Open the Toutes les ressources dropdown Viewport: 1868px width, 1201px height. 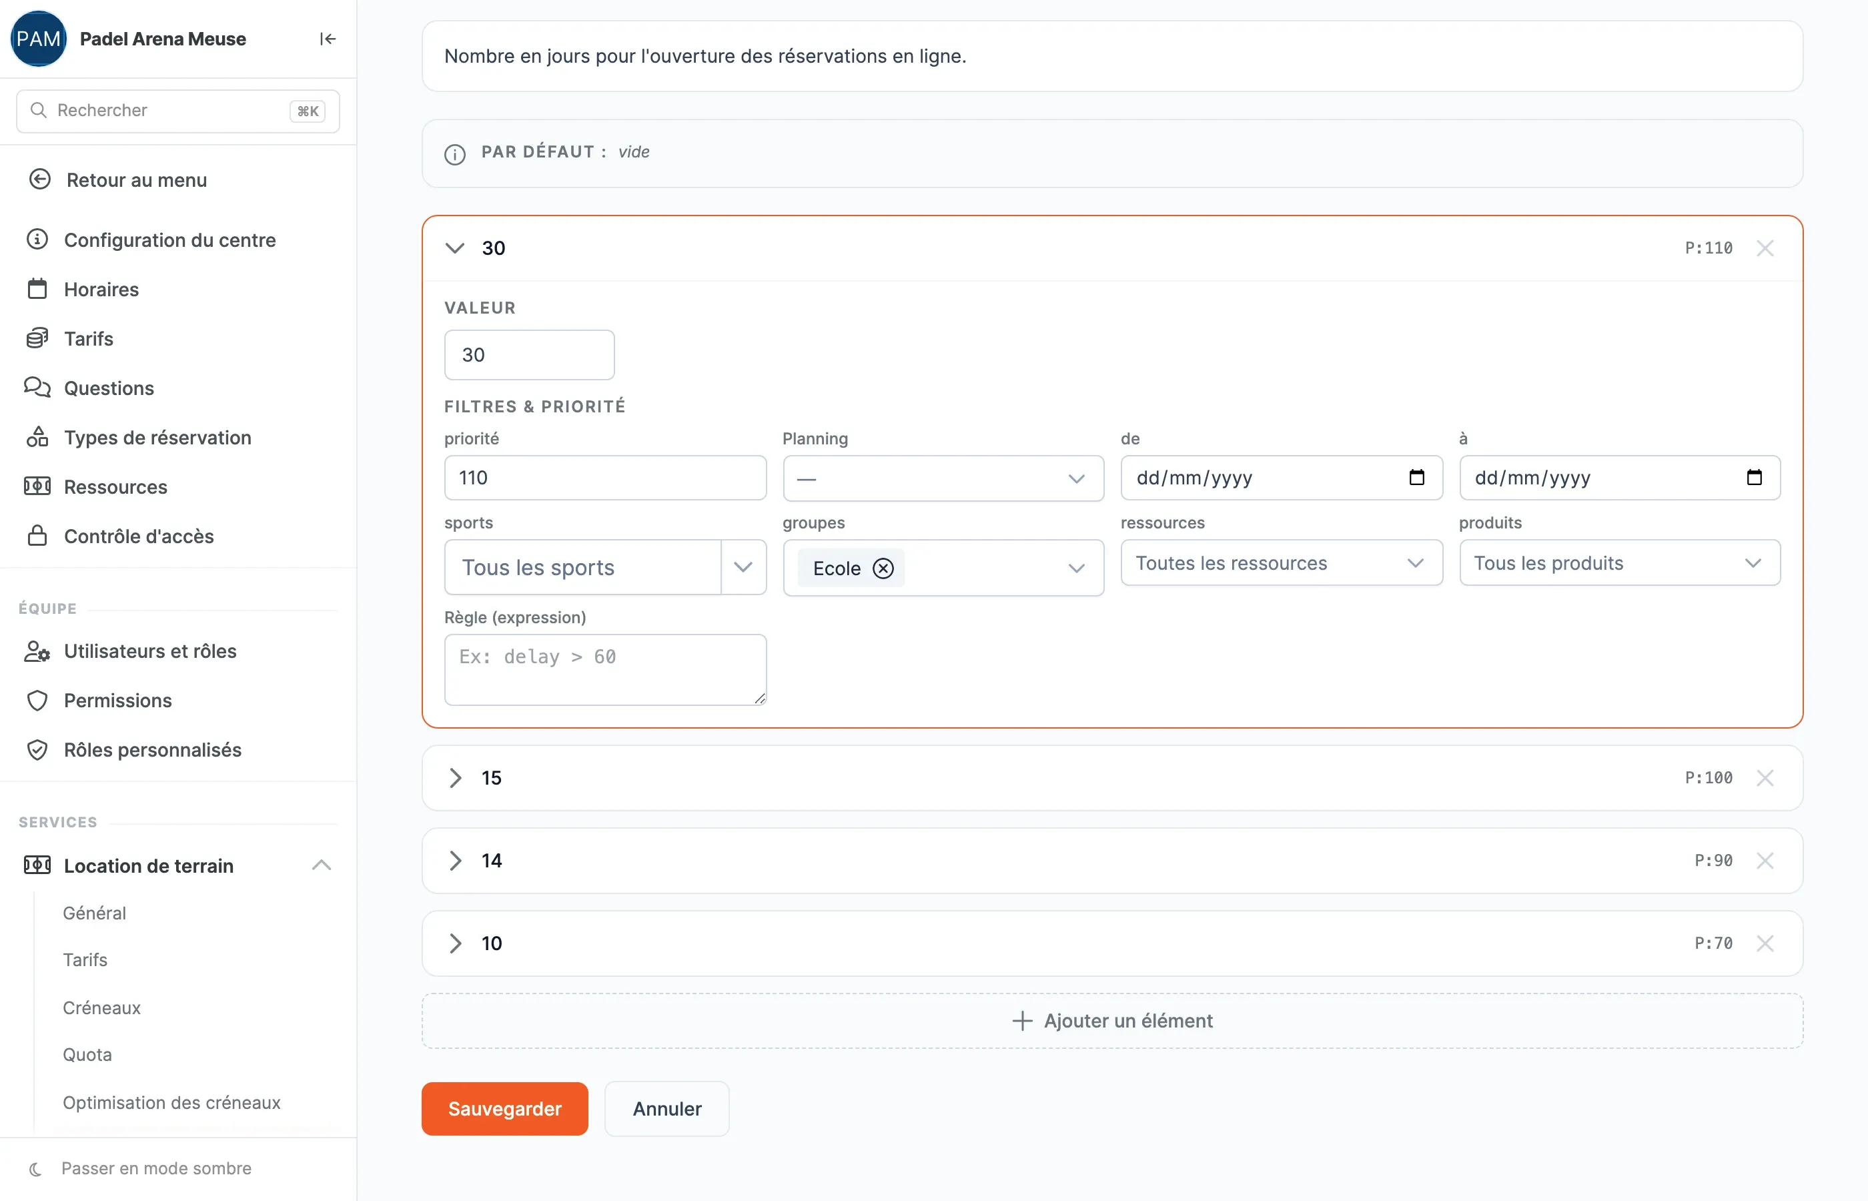pos(1281,562)
